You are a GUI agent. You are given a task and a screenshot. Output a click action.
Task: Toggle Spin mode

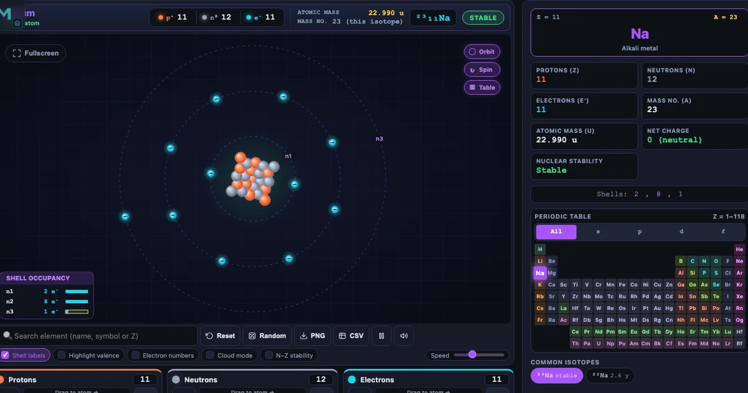[x=482, y=70]
